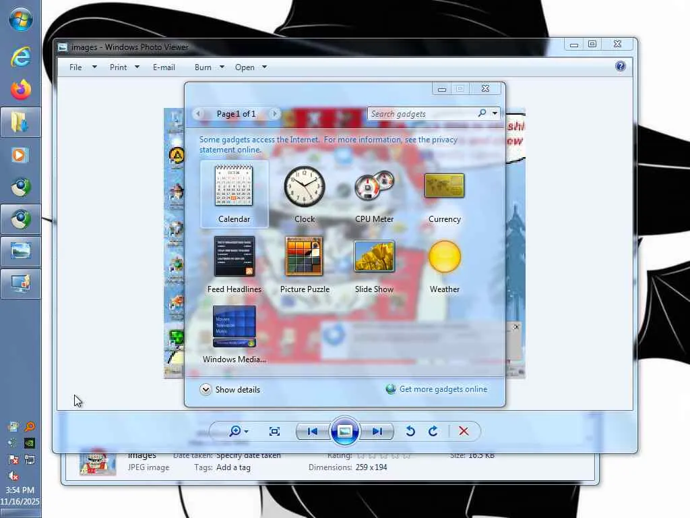This screenshot has height=518, width=690.
Task: Open the Windows Start orb
Action: [20, 18]
